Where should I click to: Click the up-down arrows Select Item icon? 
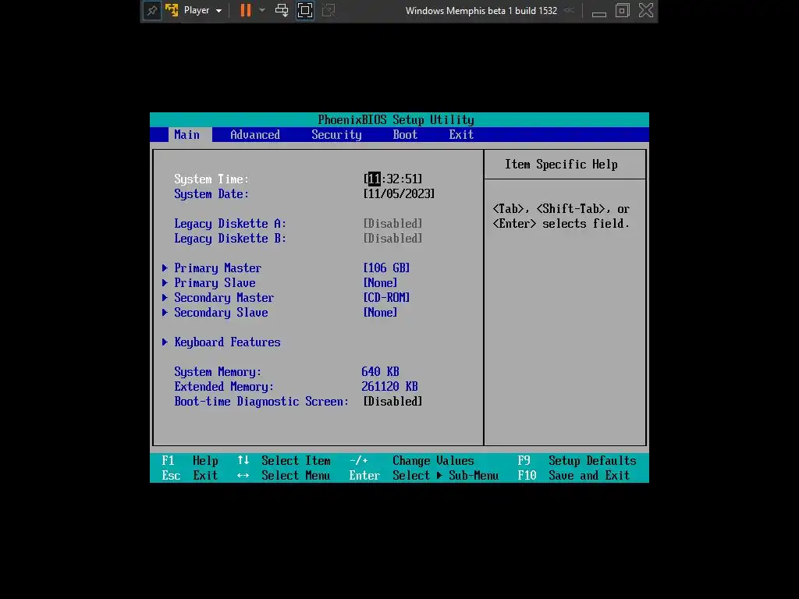[243, 460]
